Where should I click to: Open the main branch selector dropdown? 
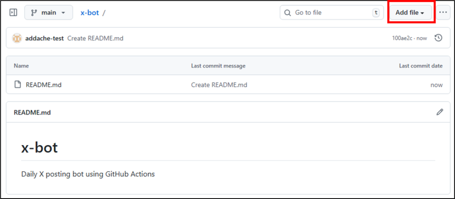tap(48, 12)
